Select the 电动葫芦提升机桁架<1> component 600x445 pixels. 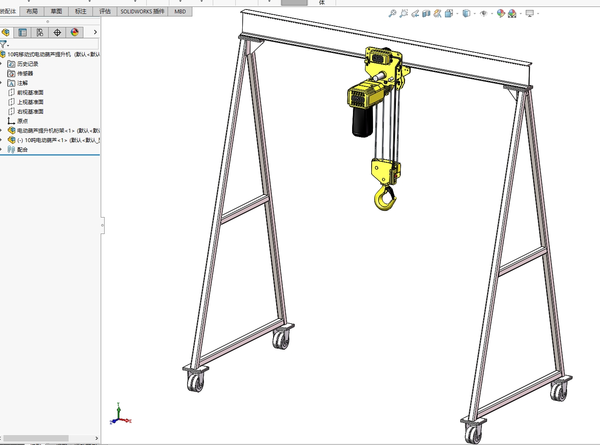(54, 131)
